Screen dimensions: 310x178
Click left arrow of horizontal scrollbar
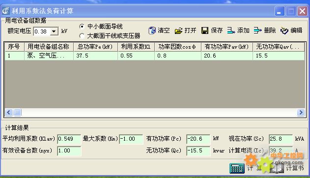9,113
